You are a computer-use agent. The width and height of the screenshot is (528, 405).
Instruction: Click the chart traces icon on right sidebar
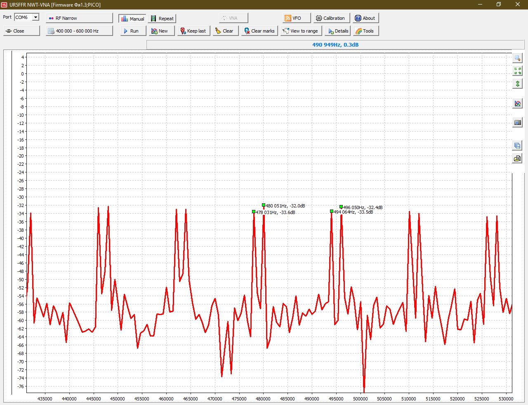pyautogui.click(x=517, y=104)
